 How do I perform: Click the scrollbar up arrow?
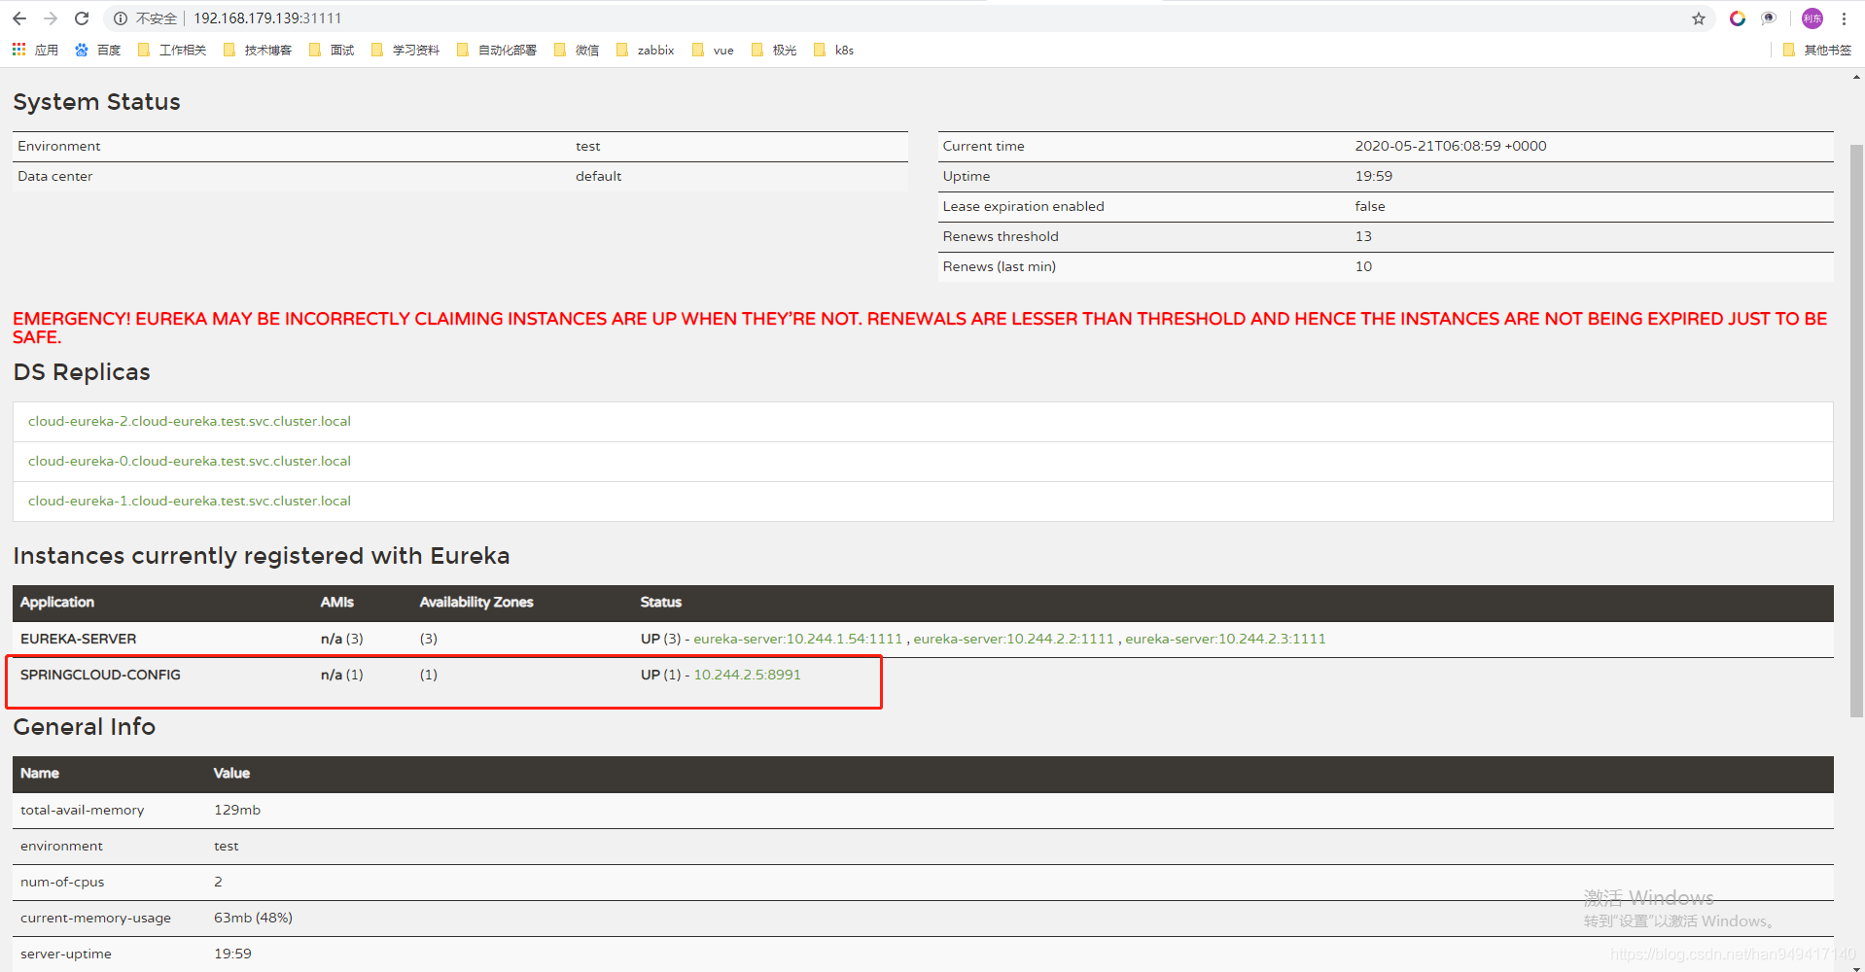[1856, 77]
